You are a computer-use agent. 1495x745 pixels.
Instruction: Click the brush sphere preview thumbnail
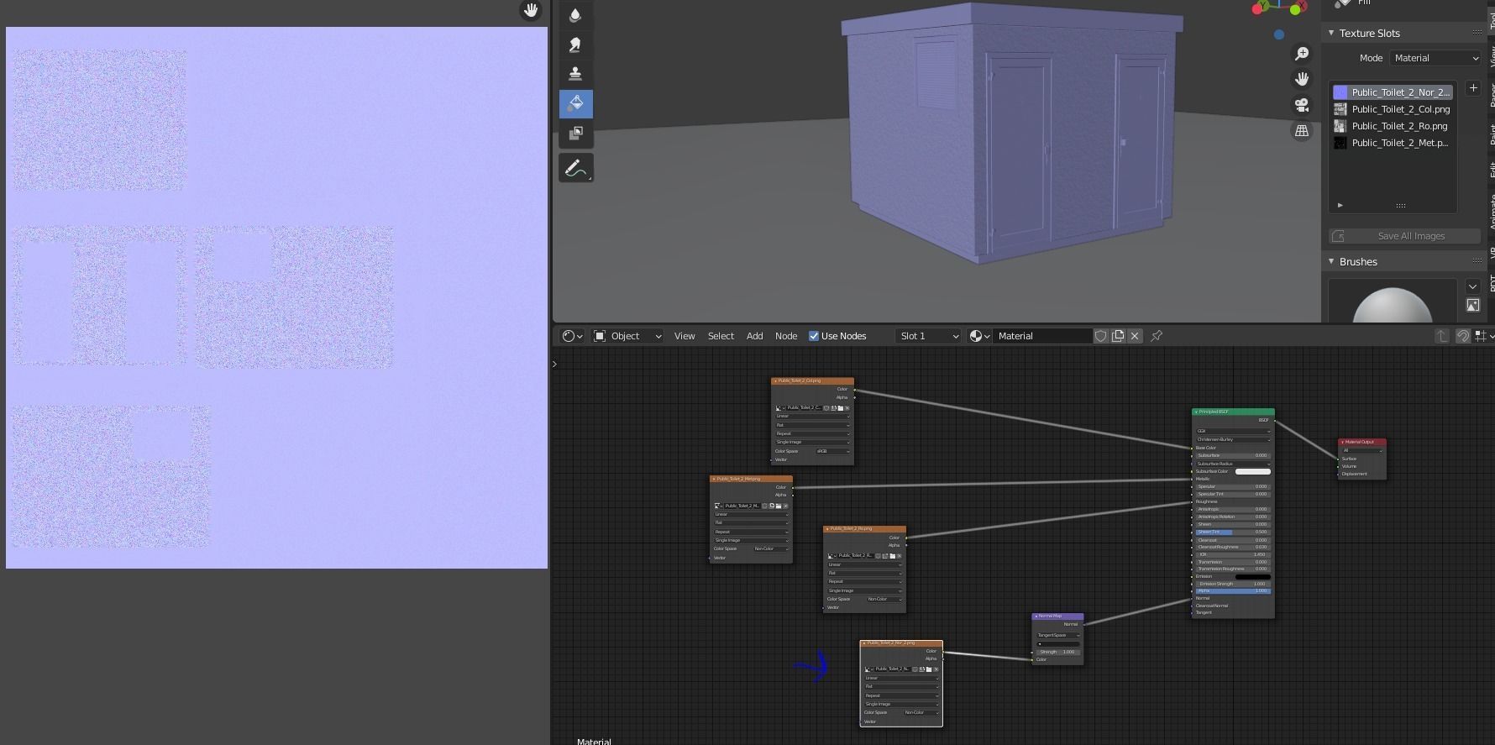pyautogui.click(x=1392, y=301)
